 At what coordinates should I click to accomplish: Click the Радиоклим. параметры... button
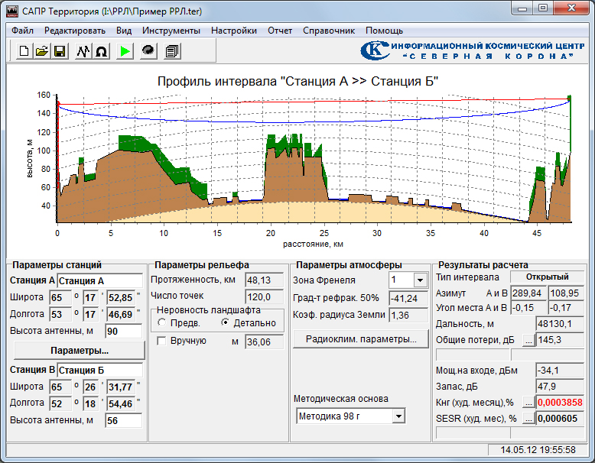tap(361, 338)
